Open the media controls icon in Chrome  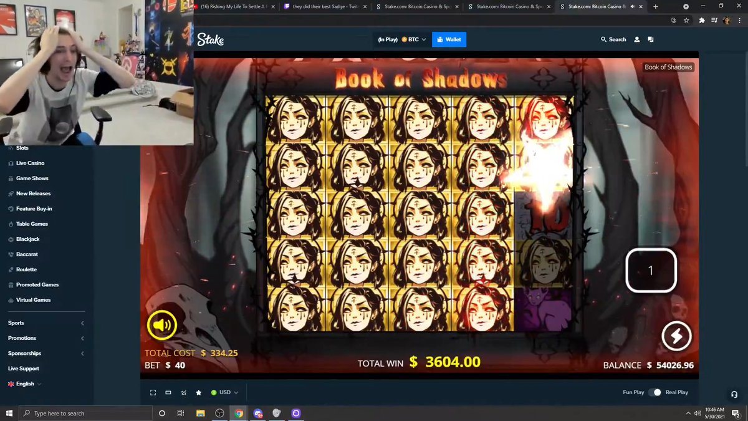click(x=714, y=20)
